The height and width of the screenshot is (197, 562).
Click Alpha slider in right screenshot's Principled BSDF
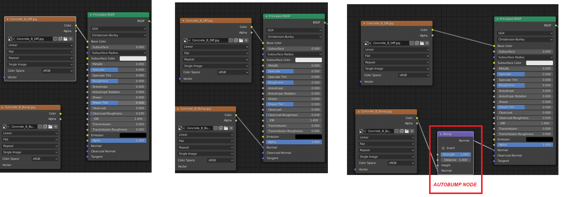[525, 145]
